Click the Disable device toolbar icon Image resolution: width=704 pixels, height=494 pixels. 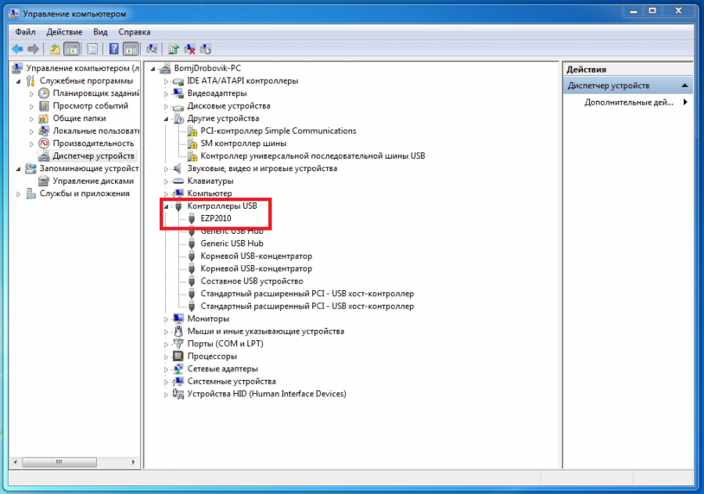coord(206,49)
